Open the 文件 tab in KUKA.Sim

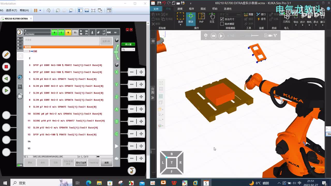point(156,9)
